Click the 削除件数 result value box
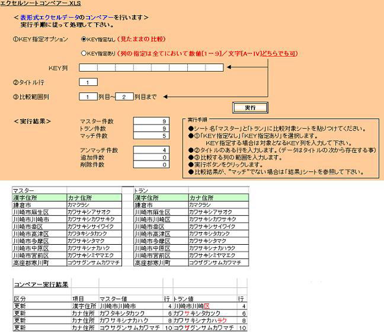This screenshot has width=384, height=336. 152,165
